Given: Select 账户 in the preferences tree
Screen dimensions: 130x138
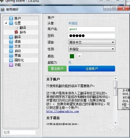Looking at the screenshot, I should (18, 18).
